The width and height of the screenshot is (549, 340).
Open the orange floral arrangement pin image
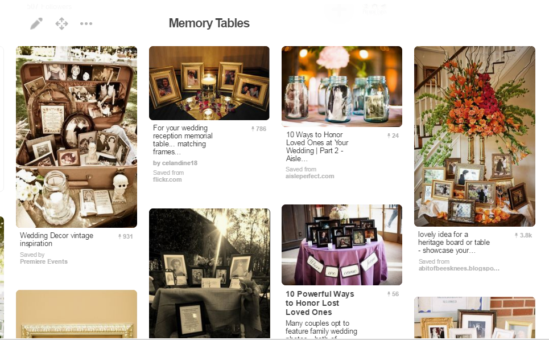[x=474, y=136]
